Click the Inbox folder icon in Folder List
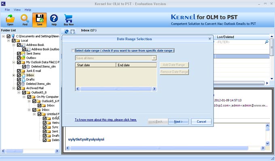Image resolution: width=275 pixels, height=161 pixels. [x=23, y=75]
